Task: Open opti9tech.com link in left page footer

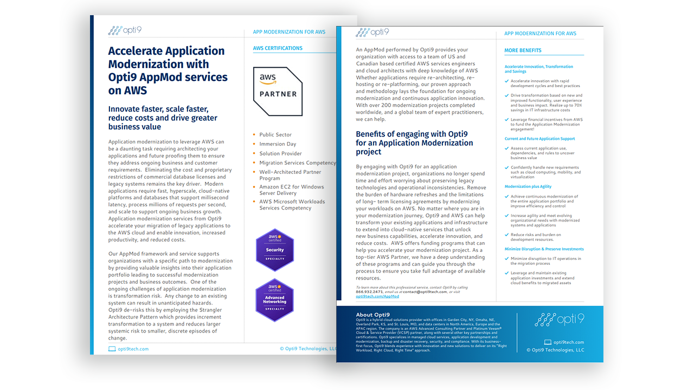Action: 133,349
